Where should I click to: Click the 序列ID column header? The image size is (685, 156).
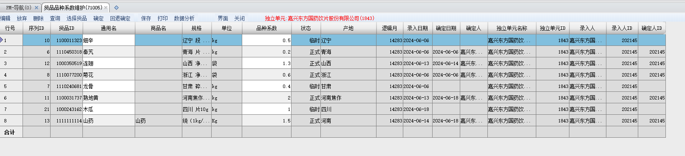point(37,28)
